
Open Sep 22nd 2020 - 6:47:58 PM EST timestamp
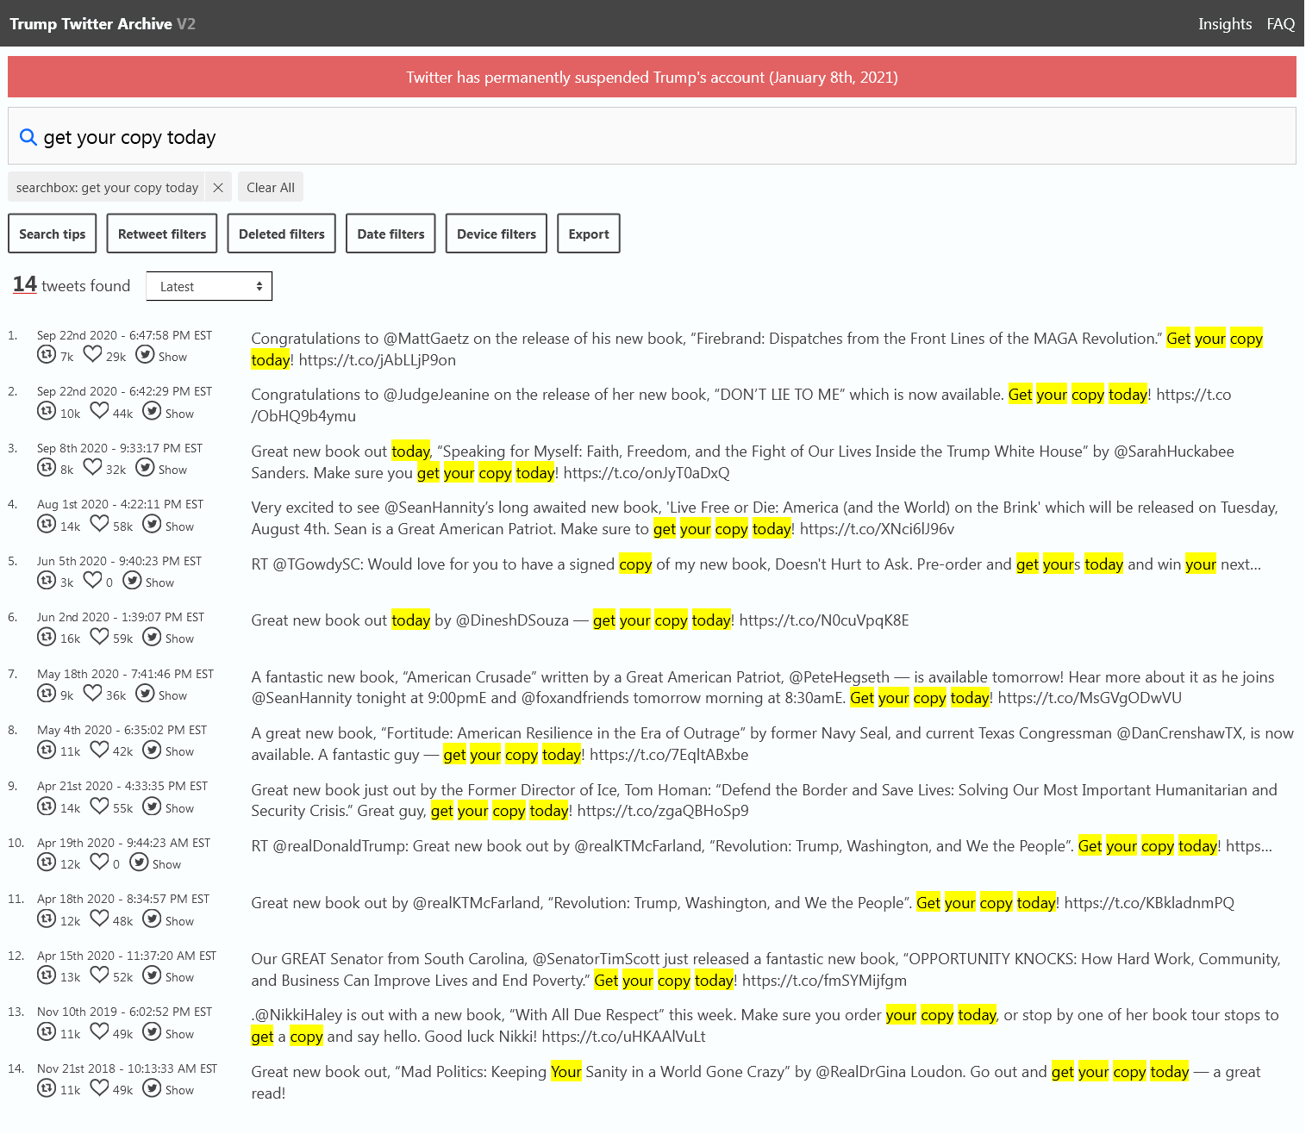tap(124, 335)
